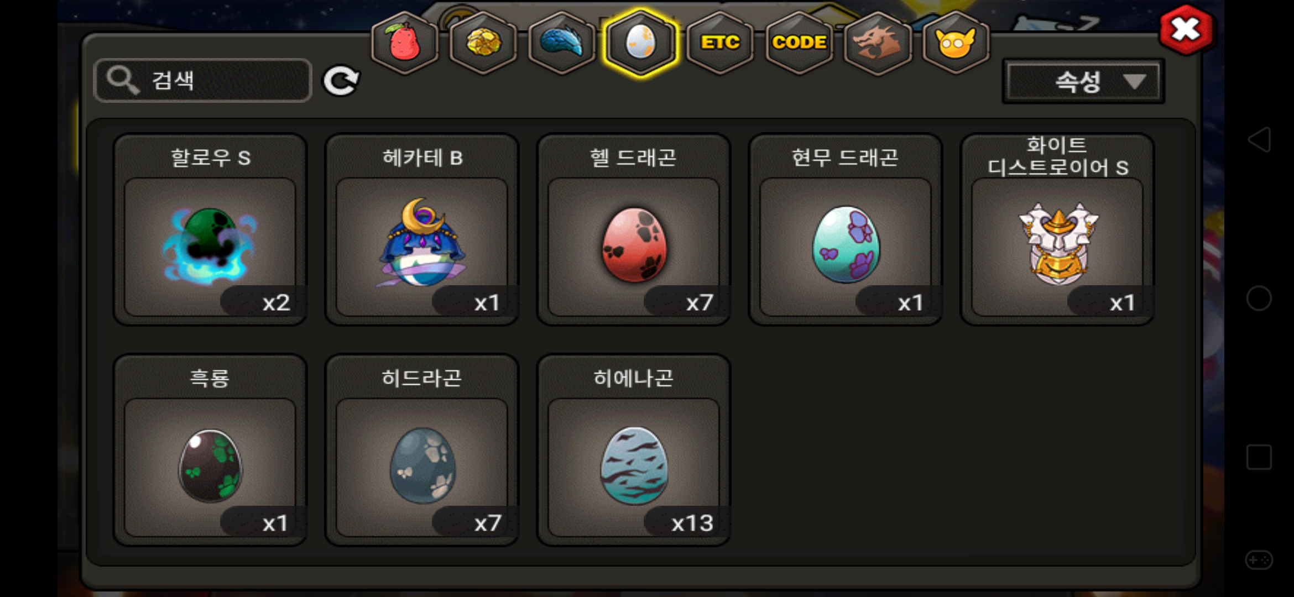The image size is (1294, 597).
Task: Open the brown dragon head tab
Action: (x=878, y=43)
